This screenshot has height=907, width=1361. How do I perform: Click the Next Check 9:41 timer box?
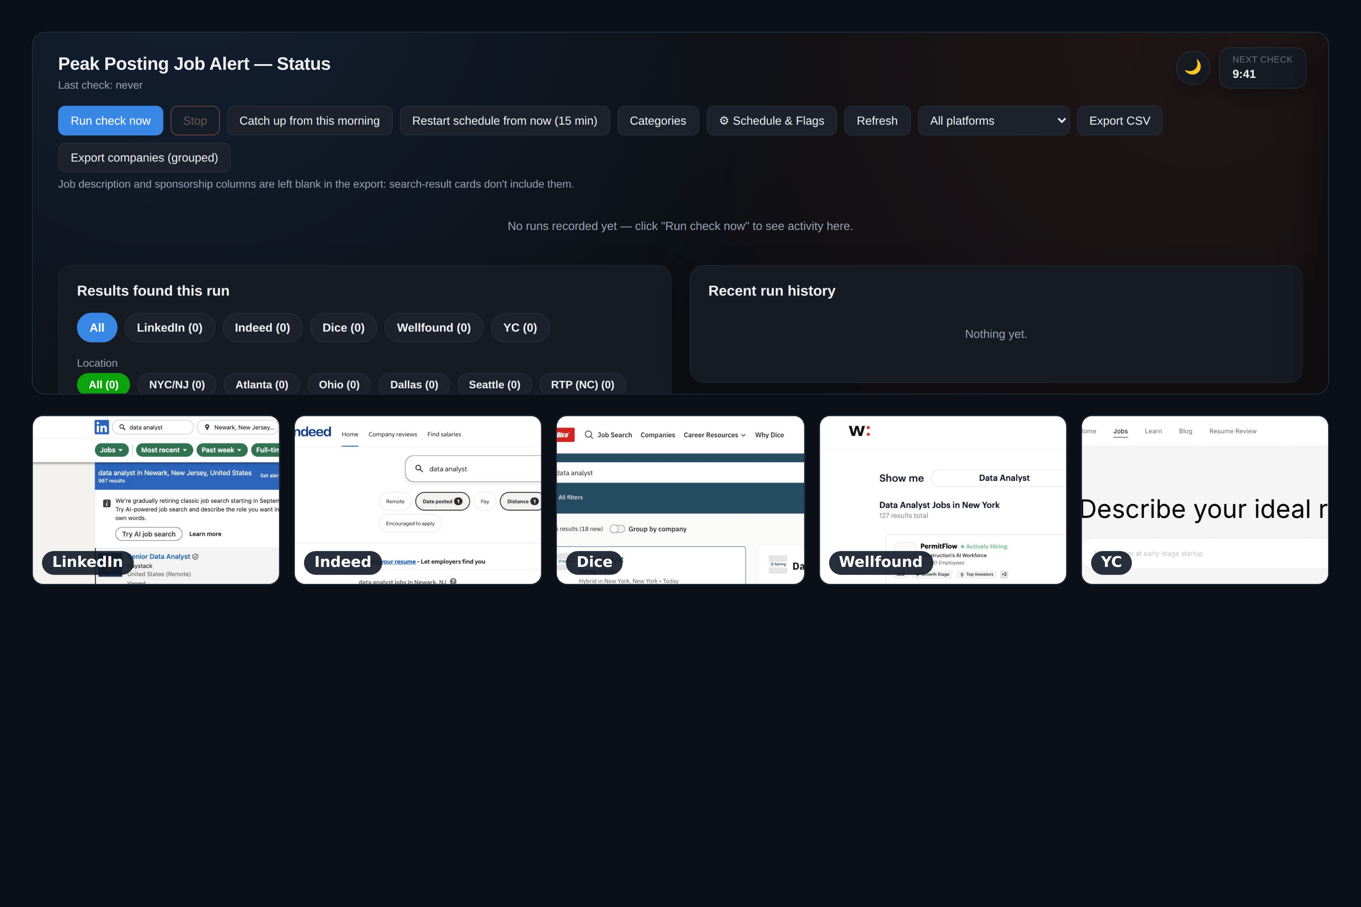1262,68
